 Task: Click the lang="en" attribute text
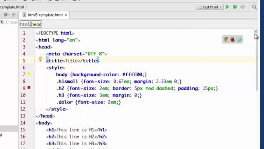tap(65, 40)
